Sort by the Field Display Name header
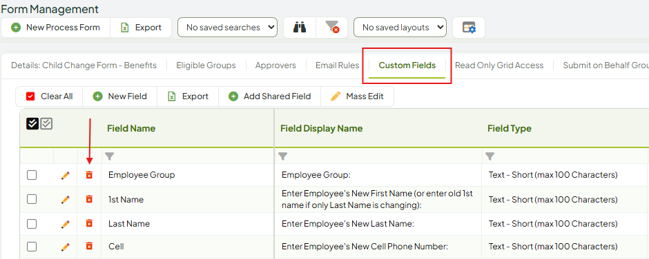Image resolution: width=649 pixels, height=259 pixels. pyautogui.click(x=322, y=129)
